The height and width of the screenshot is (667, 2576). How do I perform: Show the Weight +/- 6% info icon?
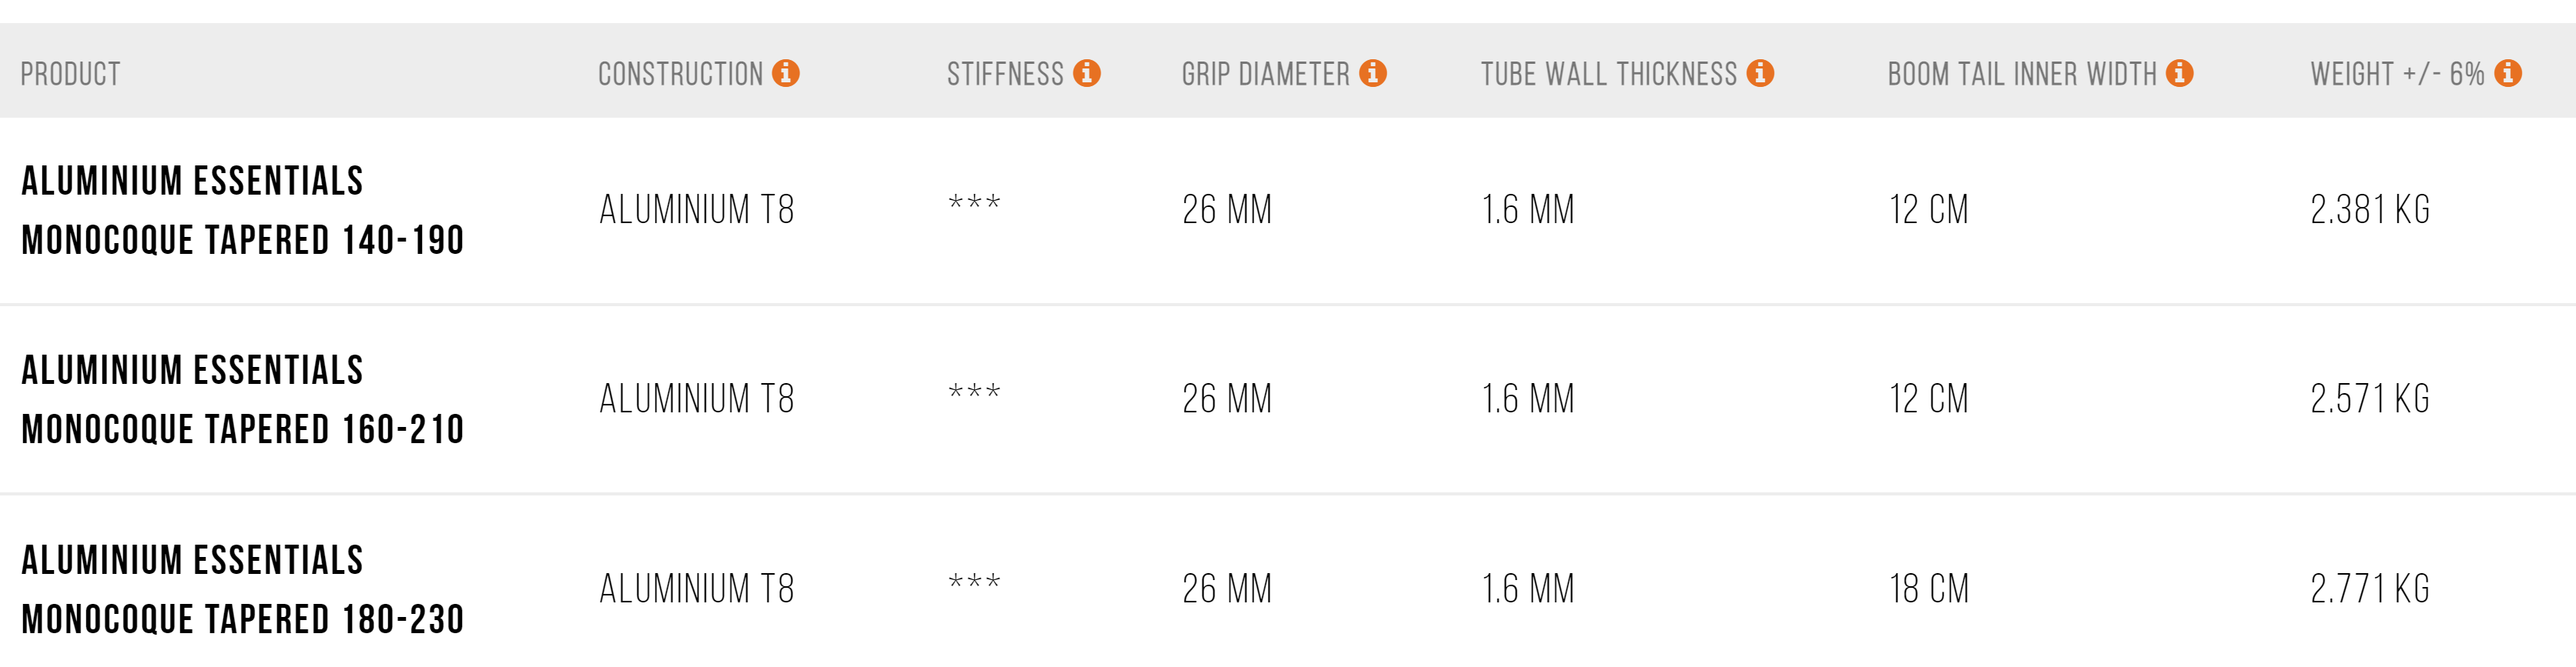pos(2508,73)
